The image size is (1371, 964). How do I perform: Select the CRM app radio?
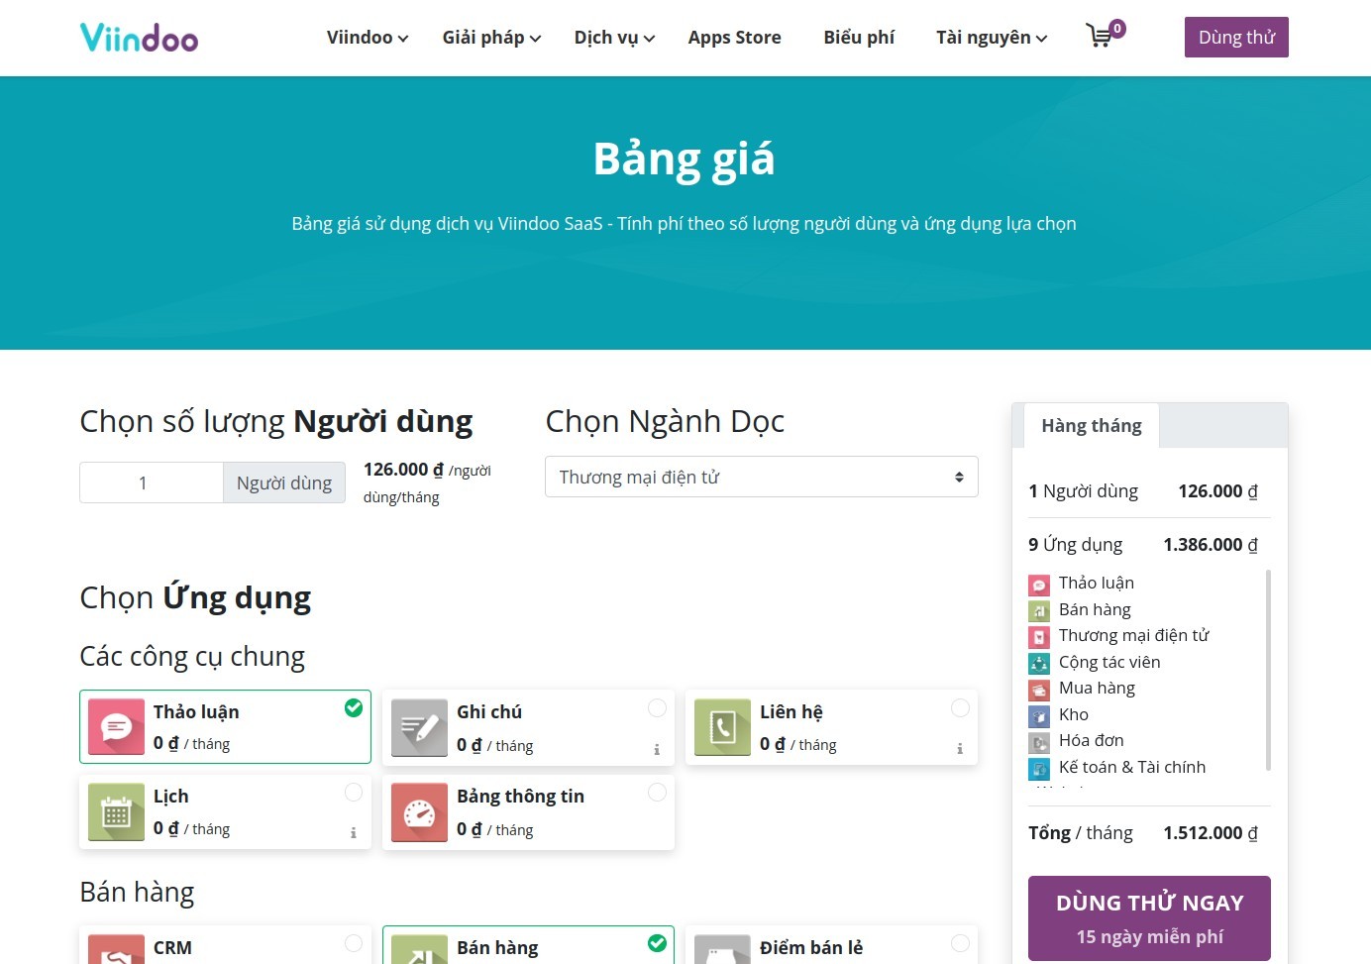tap(354, 943)
